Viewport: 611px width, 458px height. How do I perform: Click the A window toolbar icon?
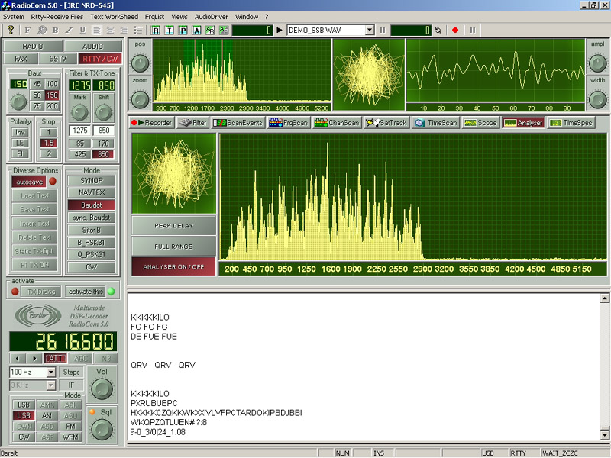tap(196, 30)
